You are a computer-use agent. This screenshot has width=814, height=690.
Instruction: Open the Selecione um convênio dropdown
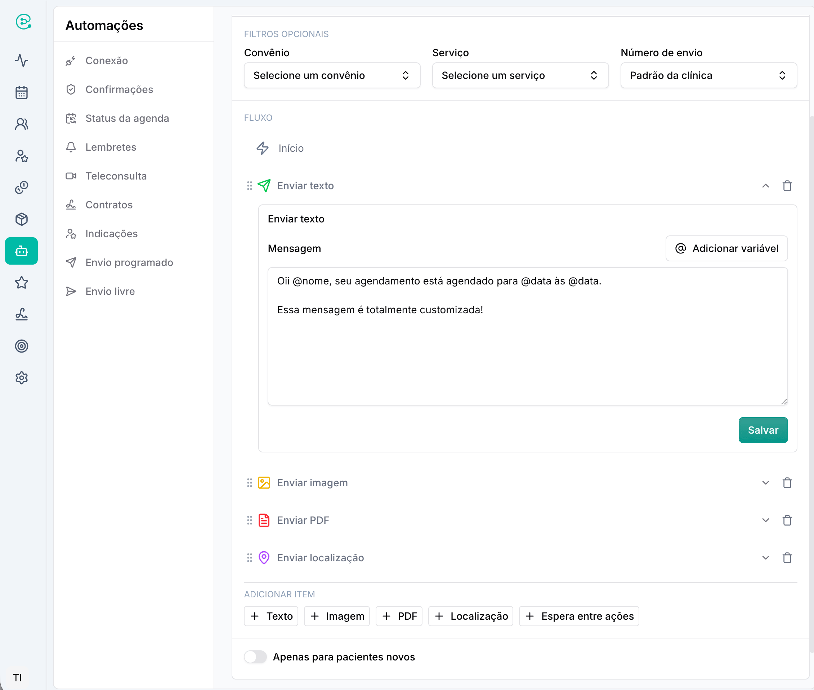pos(332,75)
